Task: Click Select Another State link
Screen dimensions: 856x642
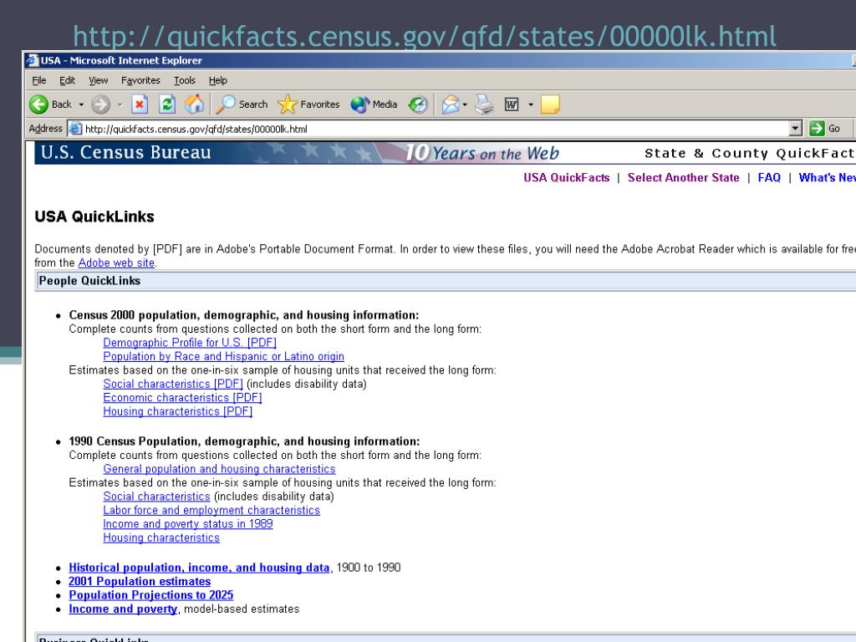Action: (x=684, y=177)
